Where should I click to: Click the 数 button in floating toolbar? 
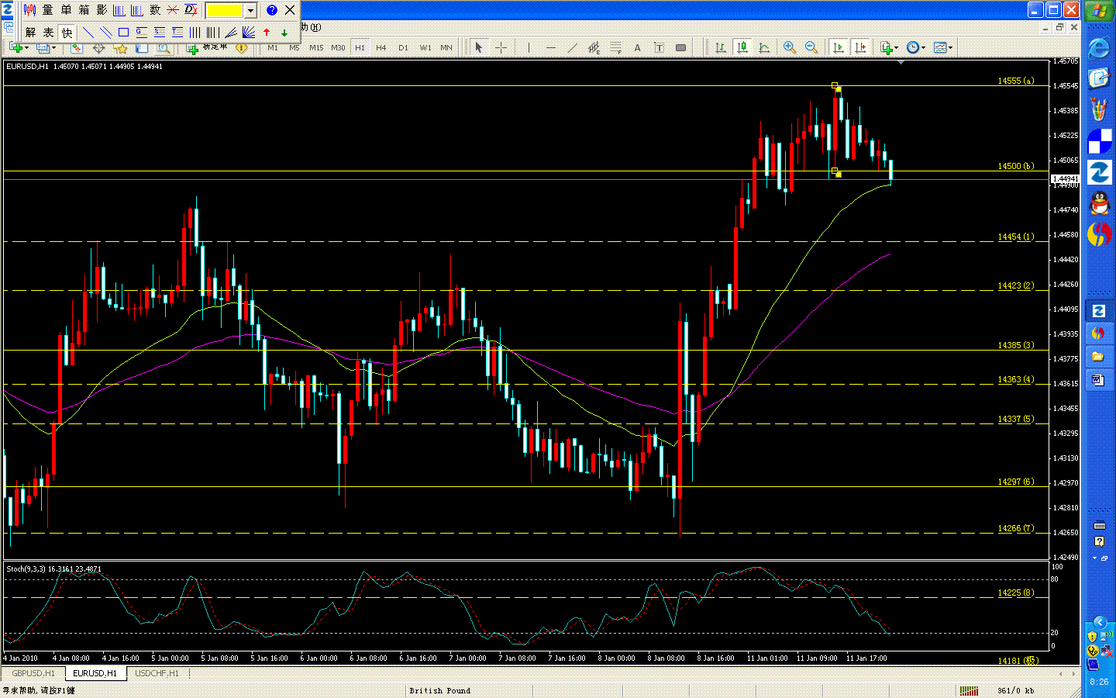tap(155, 10)
